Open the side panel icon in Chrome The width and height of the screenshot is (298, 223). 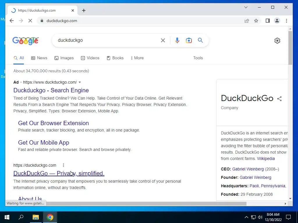[x=268, y=21]
